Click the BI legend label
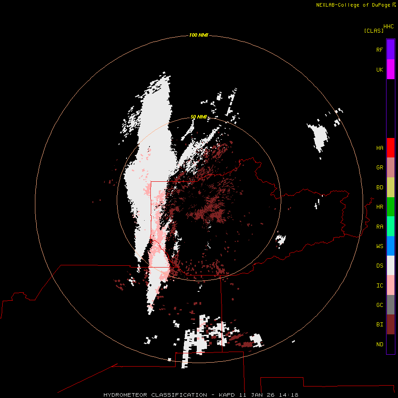 coord(379,325)
